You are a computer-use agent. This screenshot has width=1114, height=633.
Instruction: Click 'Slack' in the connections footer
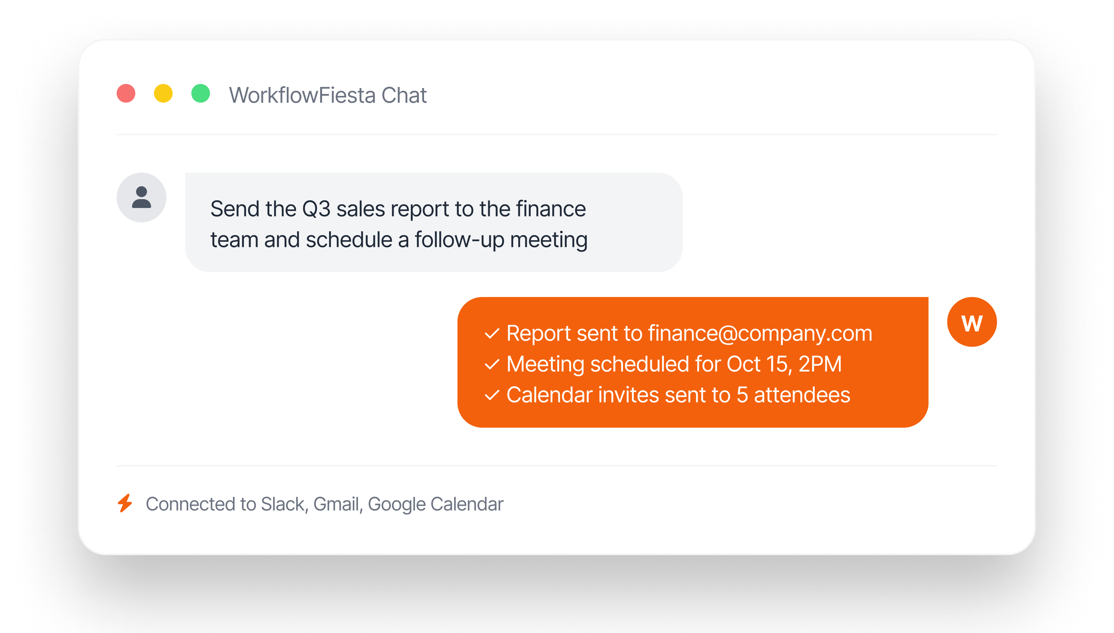[284, 504]
